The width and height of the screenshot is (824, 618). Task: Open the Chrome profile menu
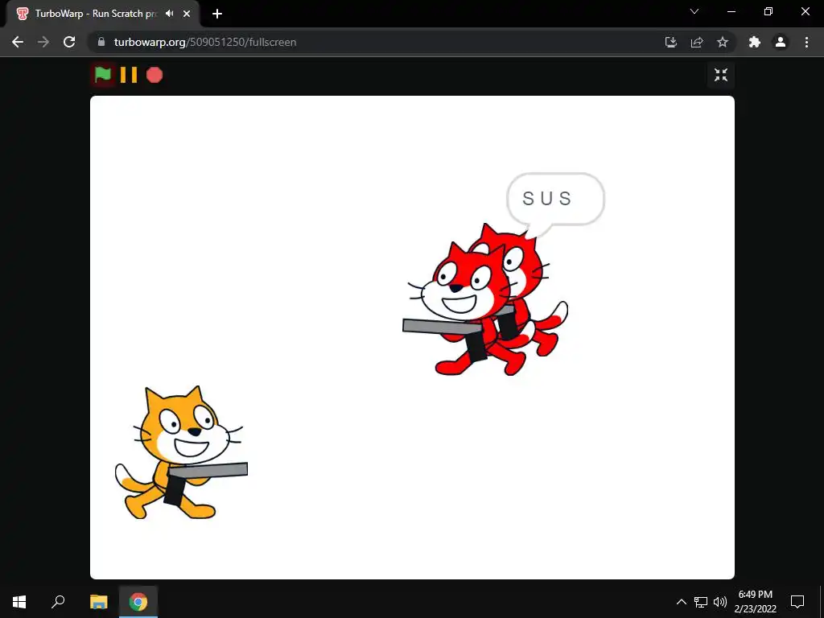click(x=781, y=42)
